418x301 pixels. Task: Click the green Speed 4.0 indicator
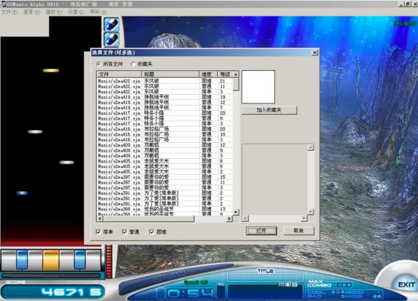coord(196,282)
